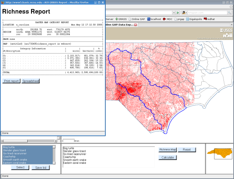Viewport: 234px width, 179px height.
Task: Close the Online GAP Data Explorer tab
Action: pyautogui.click(x=135, y=25)
